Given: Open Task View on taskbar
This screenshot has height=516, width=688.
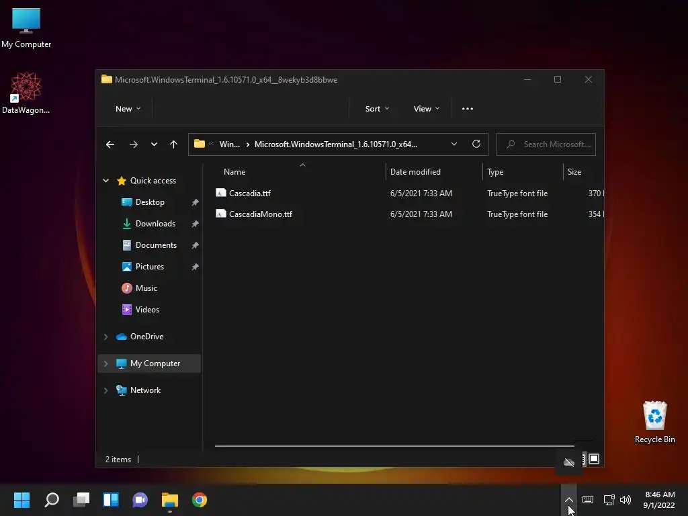Looking at the screenshot, I should (x=81, y=500).
